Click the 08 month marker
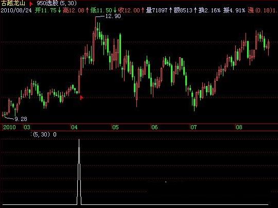Image resolution: width=278 pixels, height=208 pixels. click(239, 127)
